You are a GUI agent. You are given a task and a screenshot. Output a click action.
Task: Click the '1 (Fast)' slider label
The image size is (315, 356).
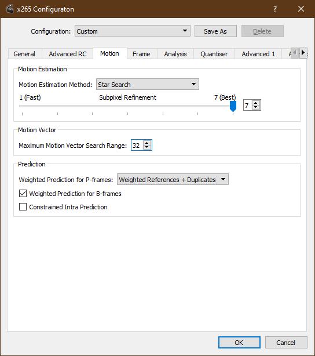click(x=30, y=97)
